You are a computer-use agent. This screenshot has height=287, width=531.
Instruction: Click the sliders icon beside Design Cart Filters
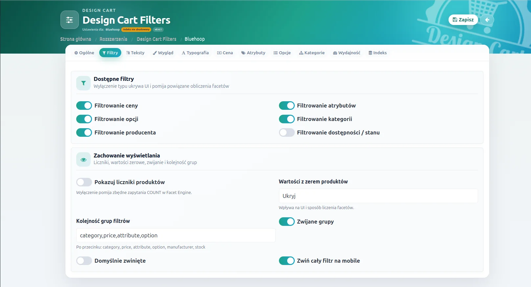(70, 20)
